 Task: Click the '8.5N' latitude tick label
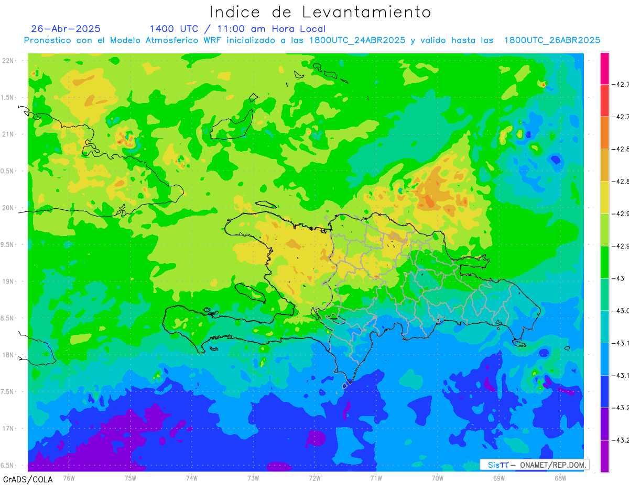coord(7,318)
